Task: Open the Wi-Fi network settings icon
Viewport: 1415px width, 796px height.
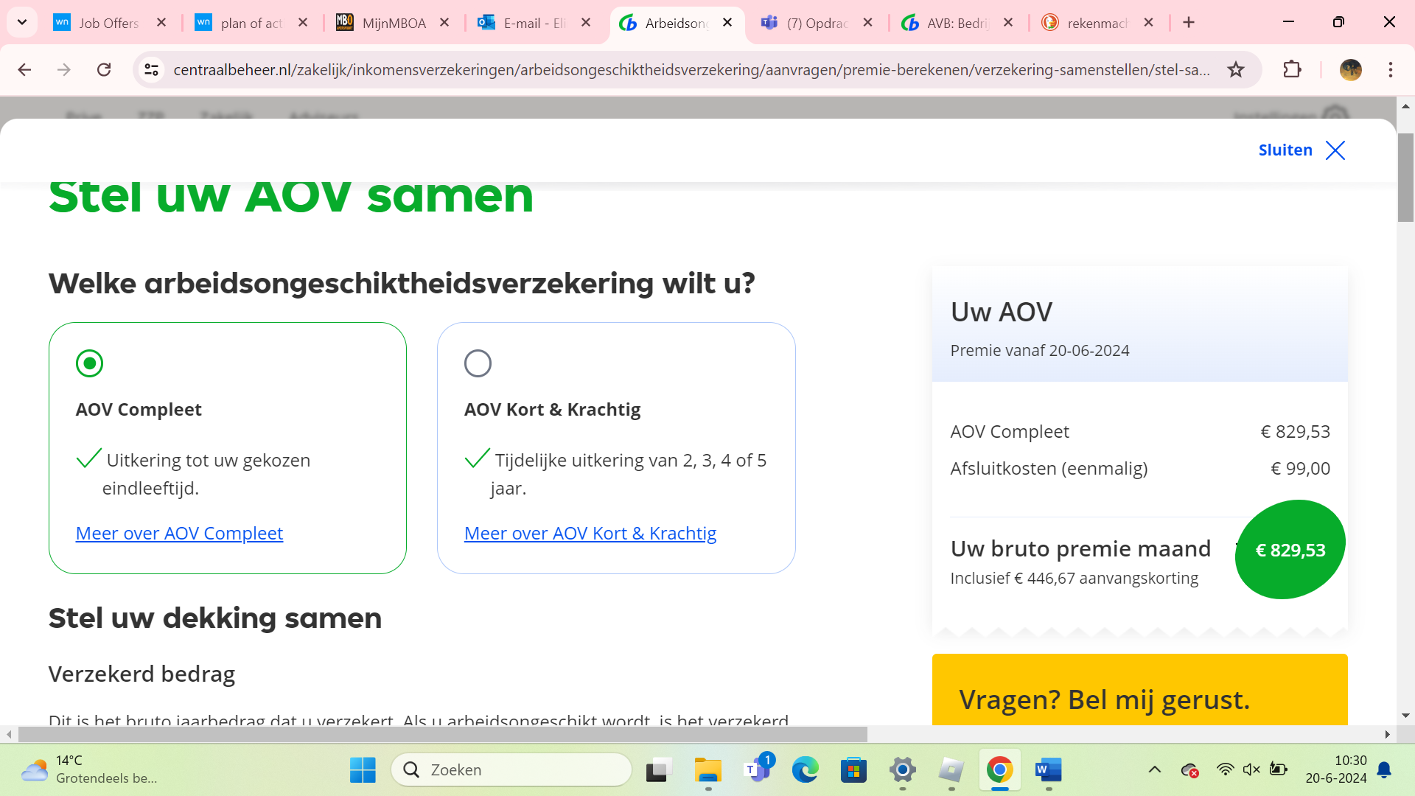Action: [x=1225, y=770]
